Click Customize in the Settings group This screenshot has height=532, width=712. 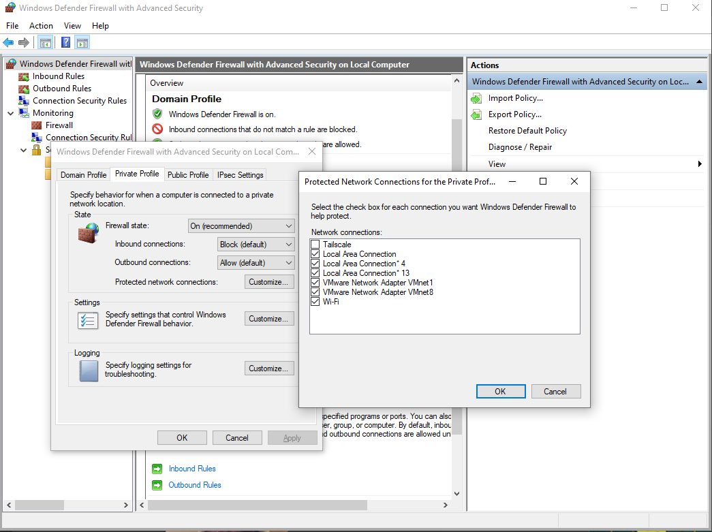[268, 319]
